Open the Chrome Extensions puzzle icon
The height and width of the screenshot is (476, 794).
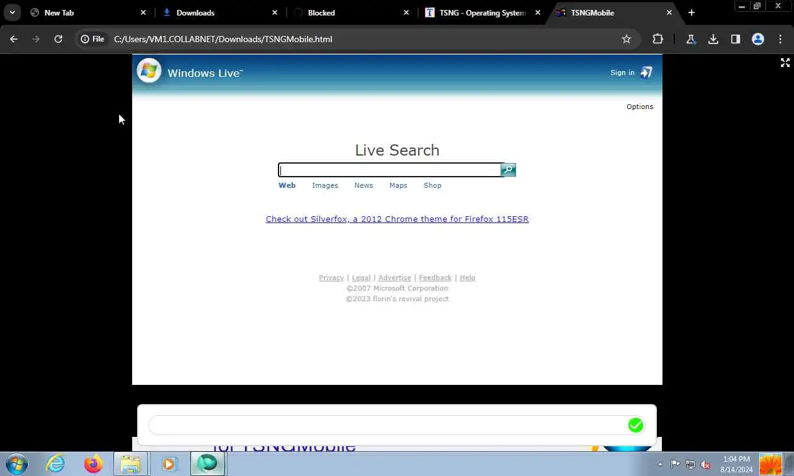tap(658, 39)
